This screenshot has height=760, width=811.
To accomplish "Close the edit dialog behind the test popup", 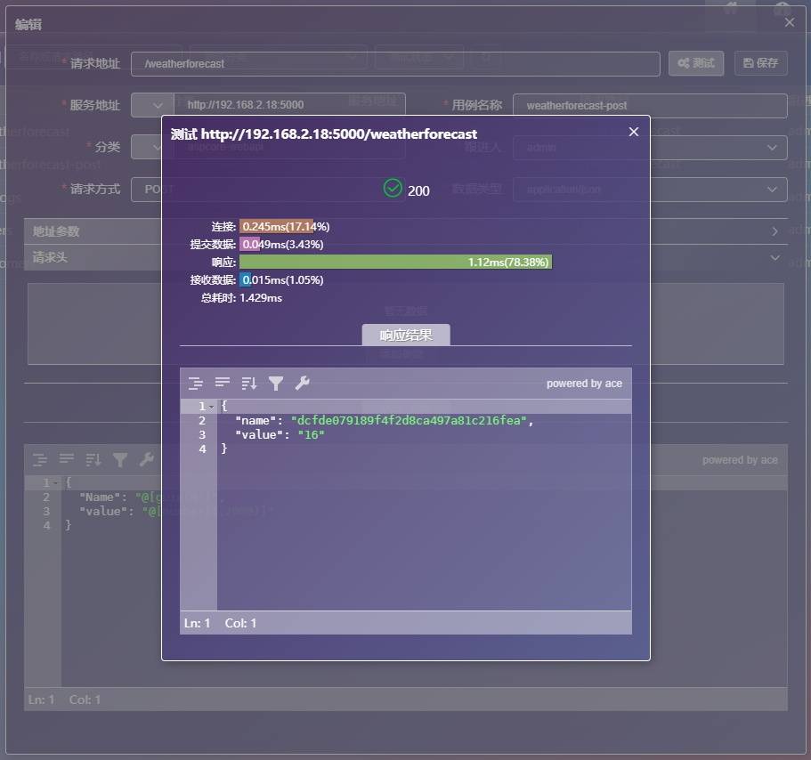I will pyautogui.click(x=790, y=23).
